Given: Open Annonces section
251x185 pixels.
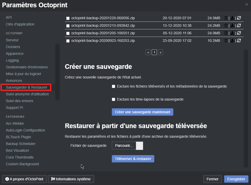Looking at the screenshot, I should [x=14, y=81].
